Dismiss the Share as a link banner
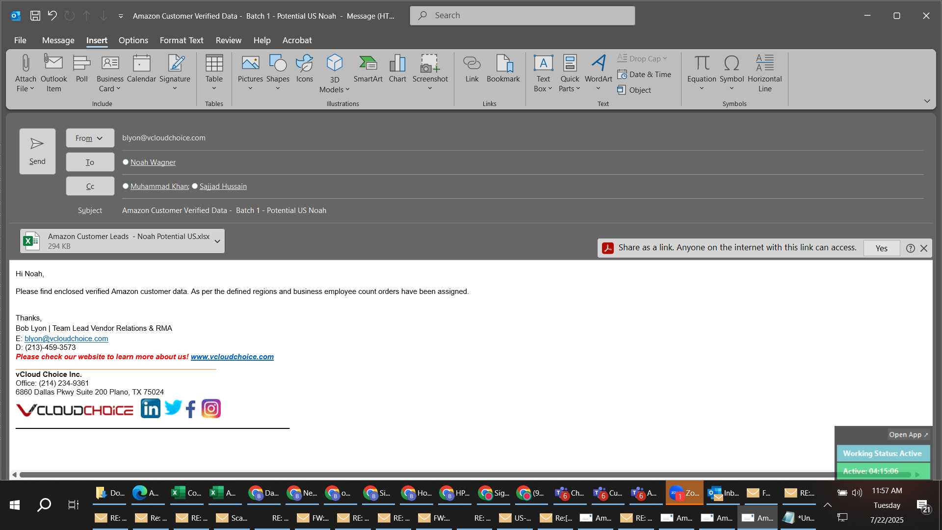 point(924,248)
